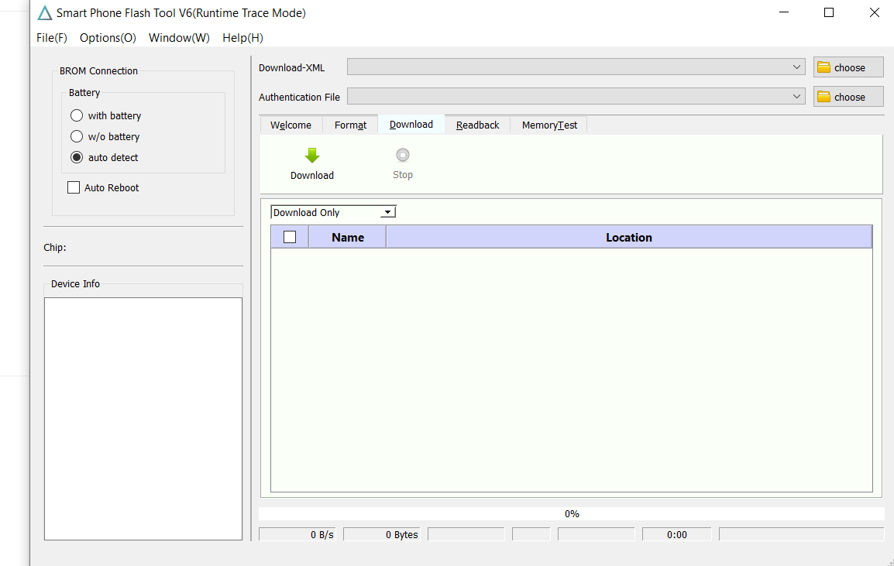The width and height of the screenshot is (894, 566).
Task: Switch to the Welcome tab
Action: click(x=291, y=125)
